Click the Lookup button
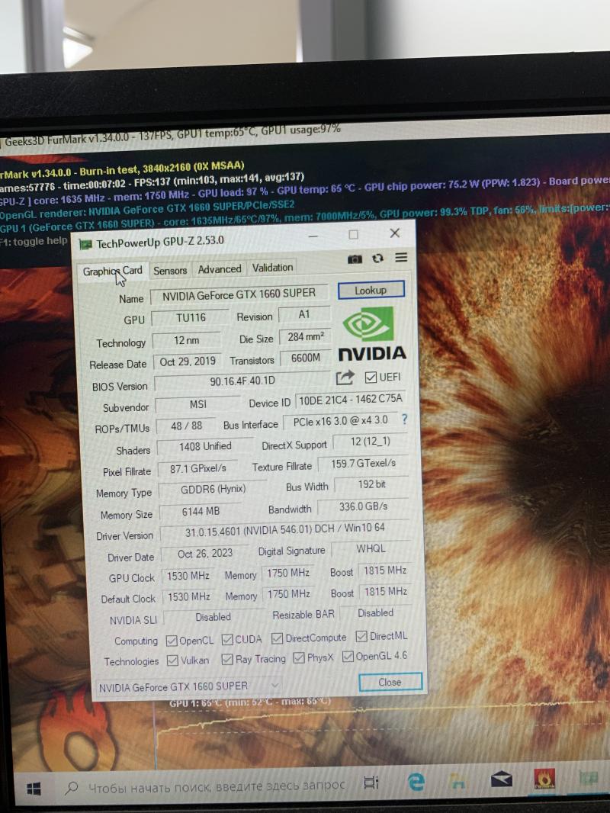 click(371, 291)
